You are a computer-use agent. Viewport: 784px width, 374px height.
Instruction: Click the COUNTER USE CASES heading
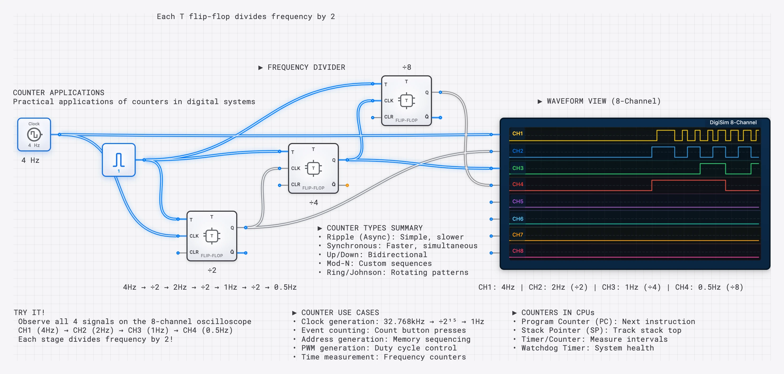click(340, 313)
